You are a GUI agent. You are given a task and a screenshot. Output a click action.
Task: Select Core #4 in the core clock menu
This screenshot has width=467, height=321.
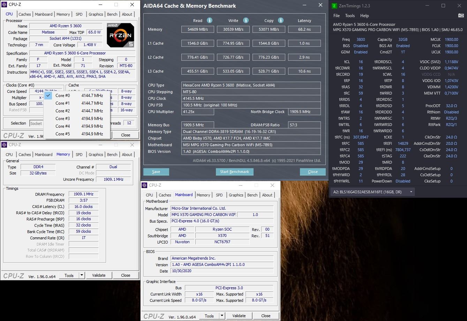[x=77, y=126]
